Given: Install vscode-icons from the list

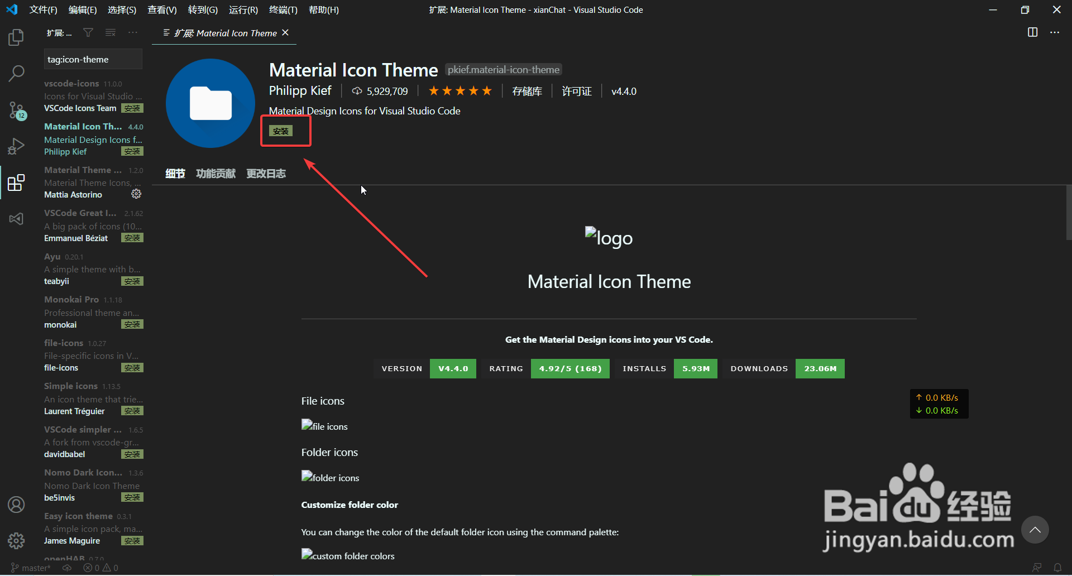Looking at the screenshot, I should (x=132, y=108).
